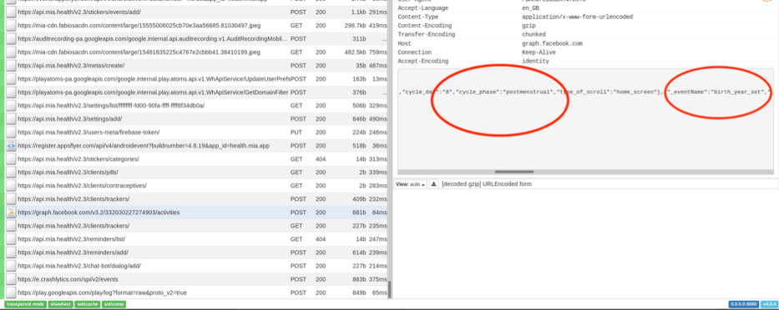Click the Content-Type header name
This screenshot has width=779, height=310.
pyautogui.click(x=417, y=17)
